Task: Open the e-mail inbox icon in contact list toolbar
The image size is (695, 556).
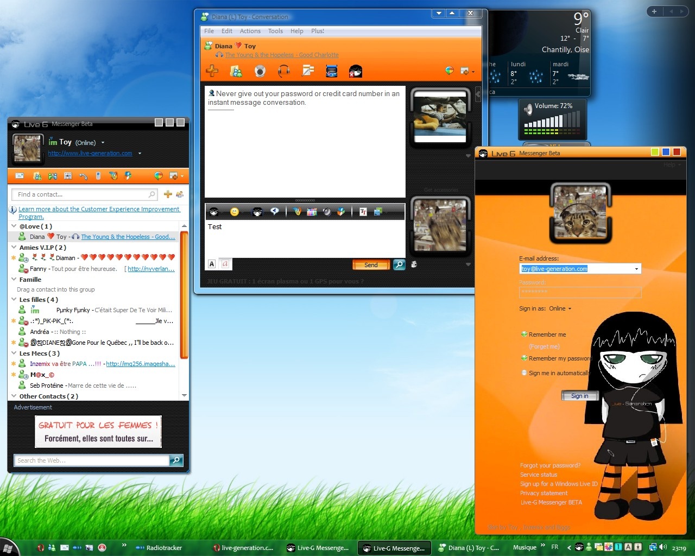Action: [x=20, y=176]
